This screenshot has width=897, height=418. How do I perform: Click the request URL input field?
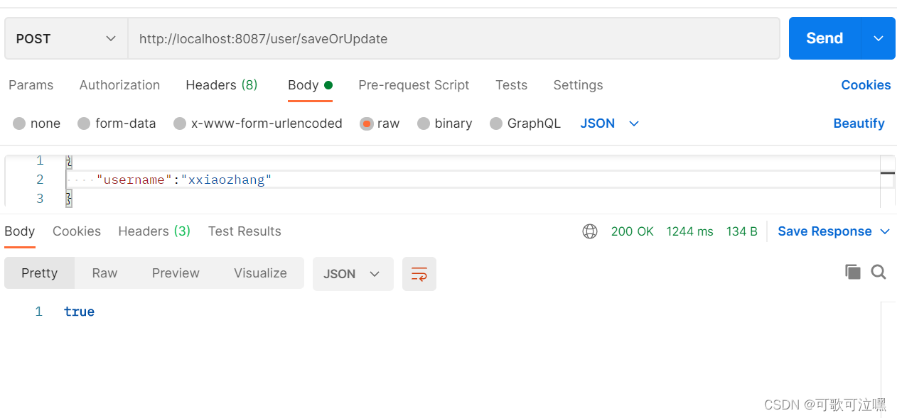453,38
